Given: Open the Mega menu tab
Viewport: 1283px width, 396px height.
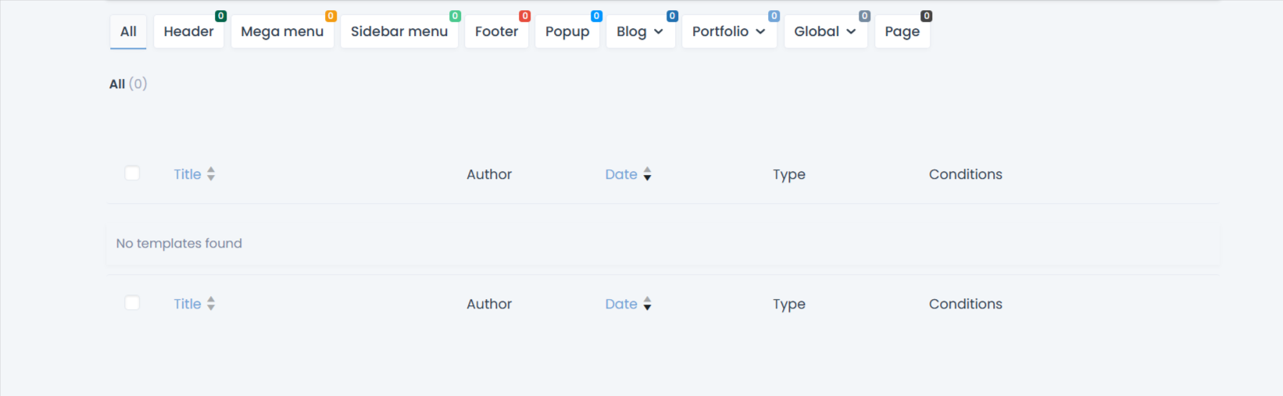Looking at the screenshot, I should 282,32.
